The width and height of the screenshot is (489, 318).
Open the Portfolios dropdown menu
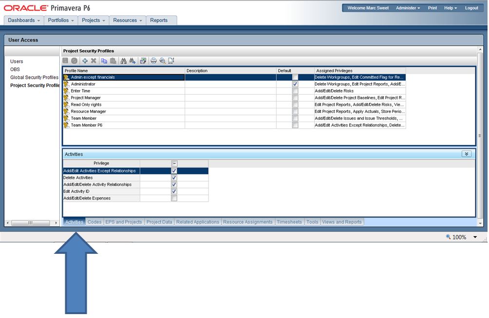pyautogui.click(x=61, y=20)
